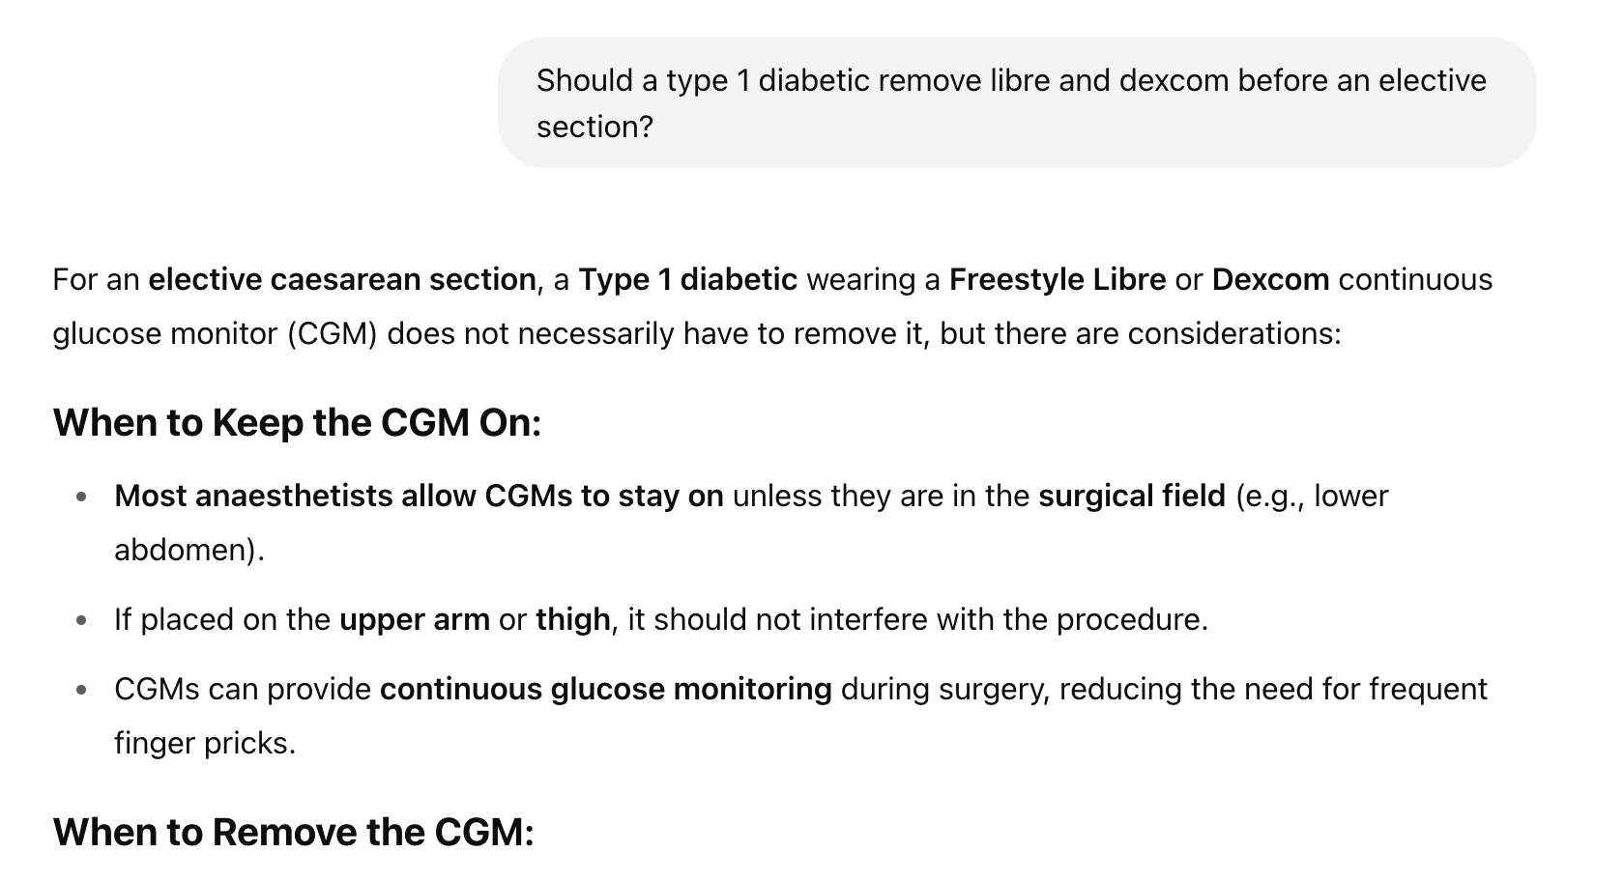Click the 'When to Remove the CGM:' heading

tap(293, 833)
